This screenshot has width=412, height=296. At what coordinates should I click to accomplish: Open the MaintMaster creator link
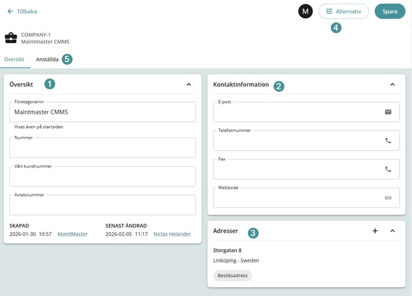(73, 234)
